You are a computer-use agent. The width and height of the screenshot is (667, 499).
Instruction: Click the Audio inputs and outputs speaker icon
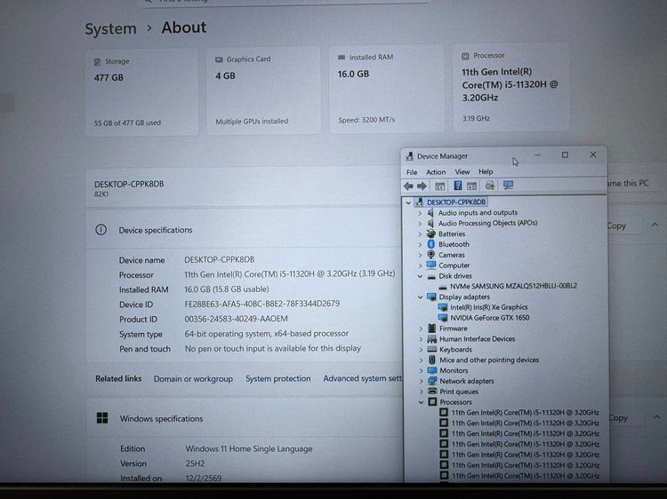point(430,212)
